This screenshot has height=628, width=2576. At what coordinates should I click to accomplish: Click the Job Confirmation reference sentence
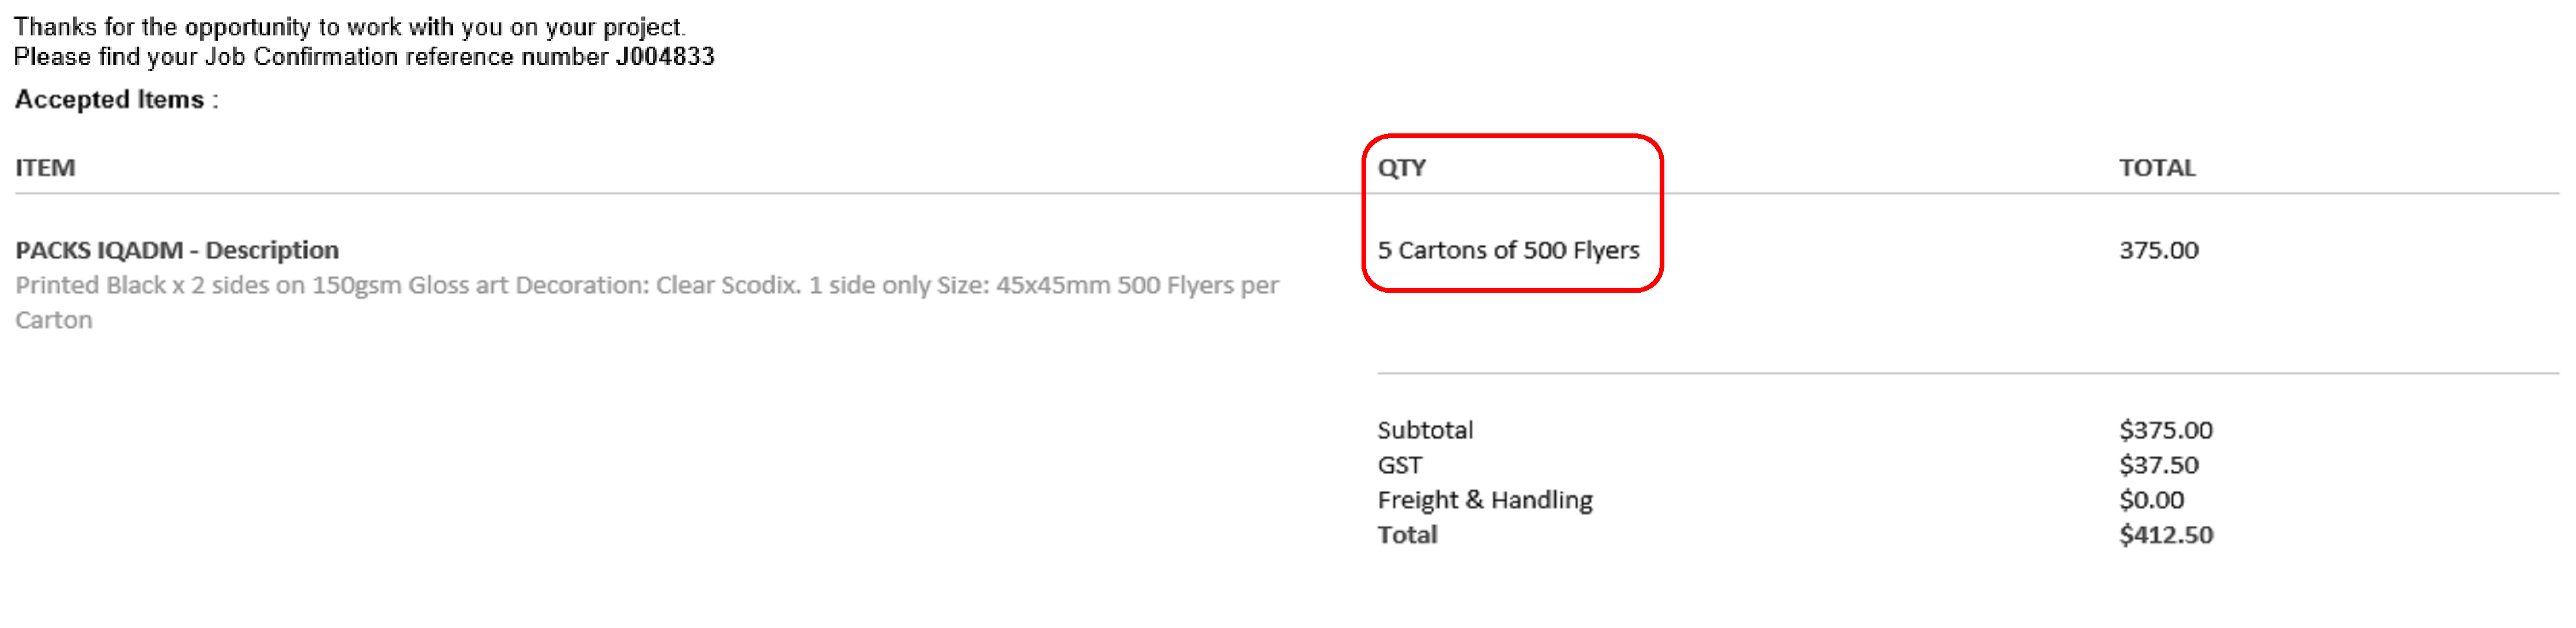(x=365, y=57)
